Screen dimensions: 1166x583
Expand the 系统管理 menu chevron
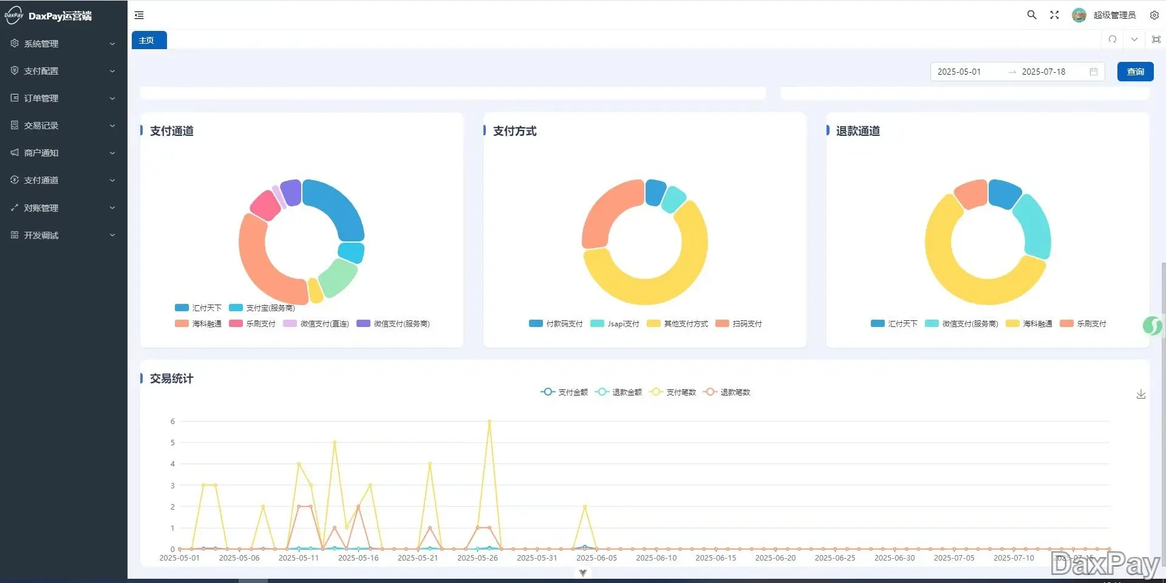click(112, 44)
